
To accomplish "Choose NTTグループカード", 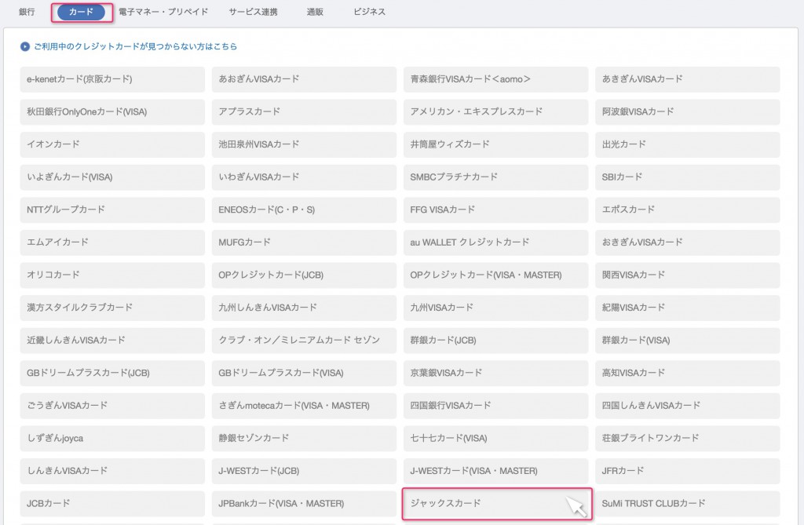I will [x=112, y=210].
